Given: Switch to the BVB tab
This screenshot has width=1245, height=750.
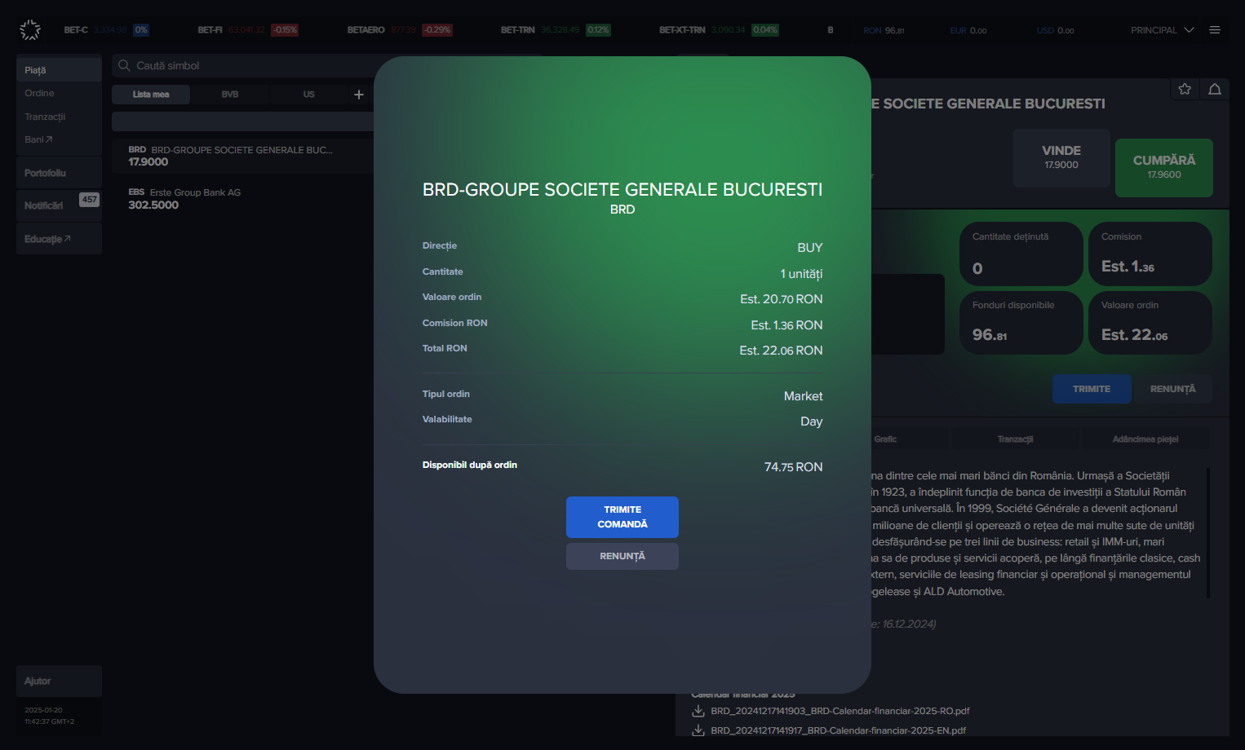Looking at the screenshot, I should tap(230, 95).
